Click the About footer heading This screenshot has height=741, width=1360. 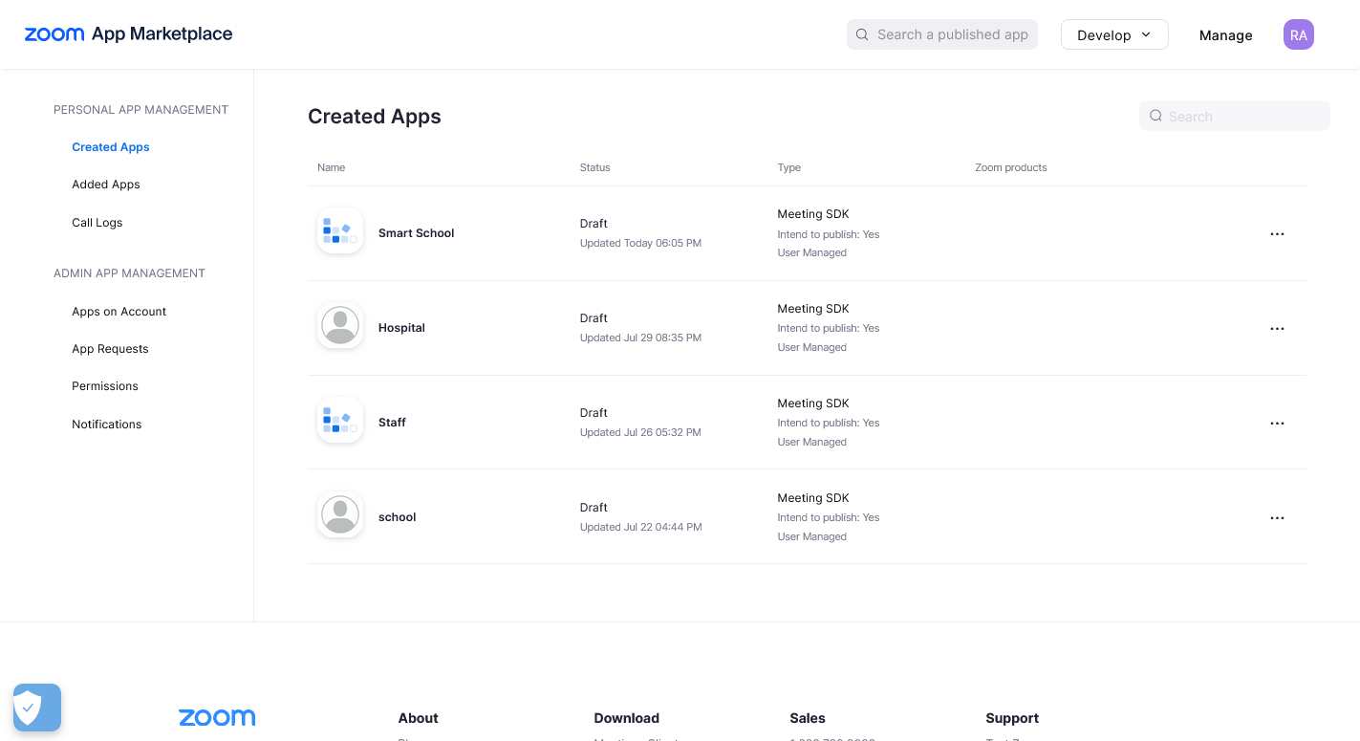[419, 718]
